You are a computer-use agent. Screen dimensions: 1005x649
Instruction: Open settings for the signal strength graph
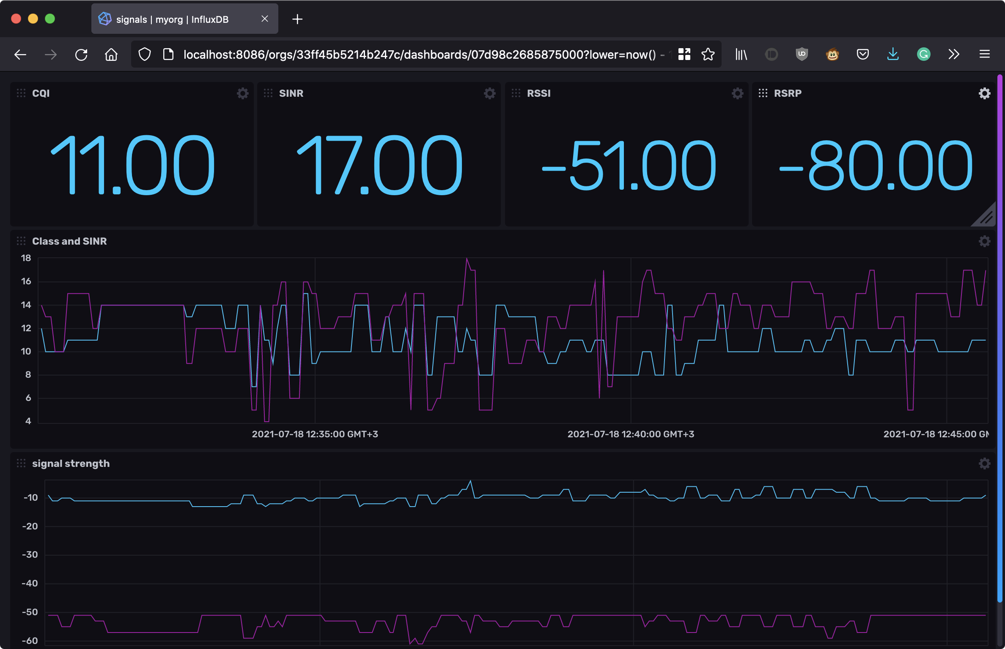(x=984, y=463)
